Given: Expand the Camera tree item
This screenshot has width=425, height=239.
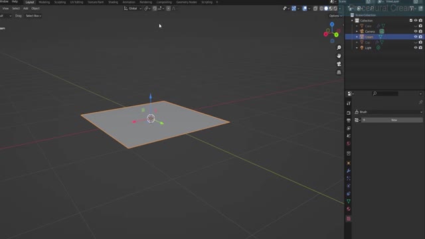Looking at the screenshot, I should tap(357, 31).
